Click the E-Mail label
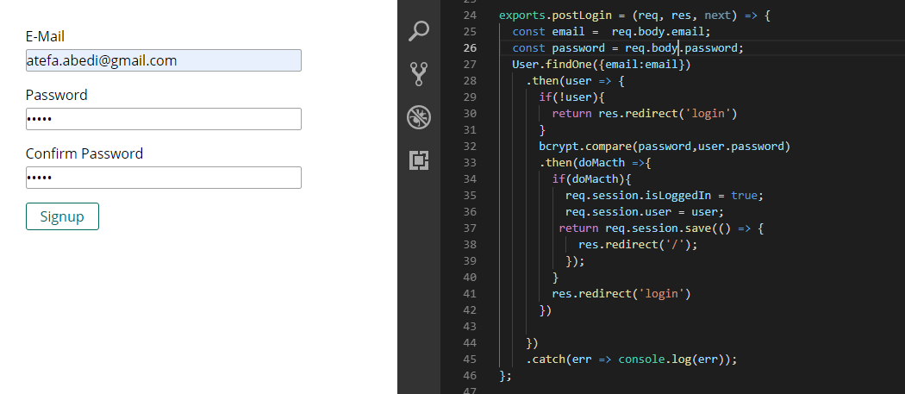Image resolution: width=905 pixels, height=394 pixels. [45, 36]
